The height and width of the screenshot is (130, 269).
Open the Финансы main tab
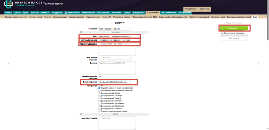click(x=45, y=13)
